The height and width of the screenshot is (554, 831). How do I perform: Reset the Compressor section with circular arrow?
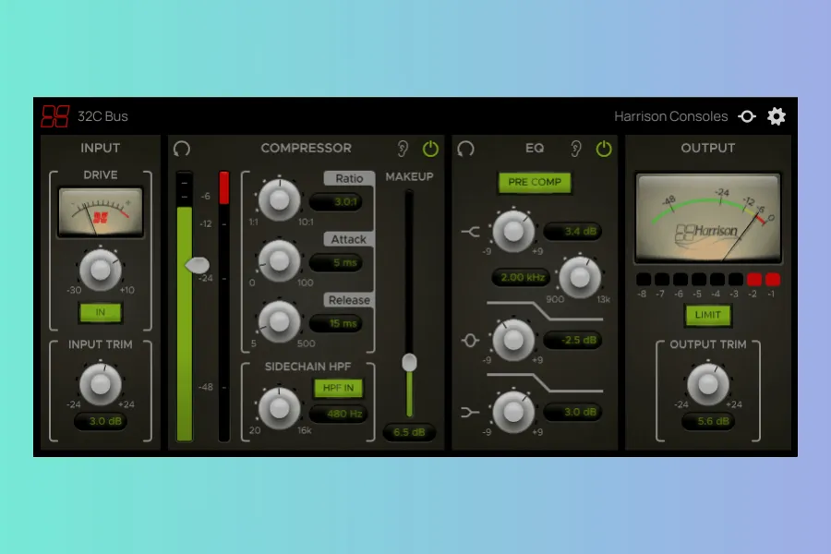click(x=182, y=149)
